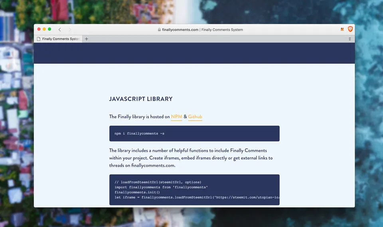Open the Github link
Viewport: 383px width, 227px height.
click(x=195, y=117)
